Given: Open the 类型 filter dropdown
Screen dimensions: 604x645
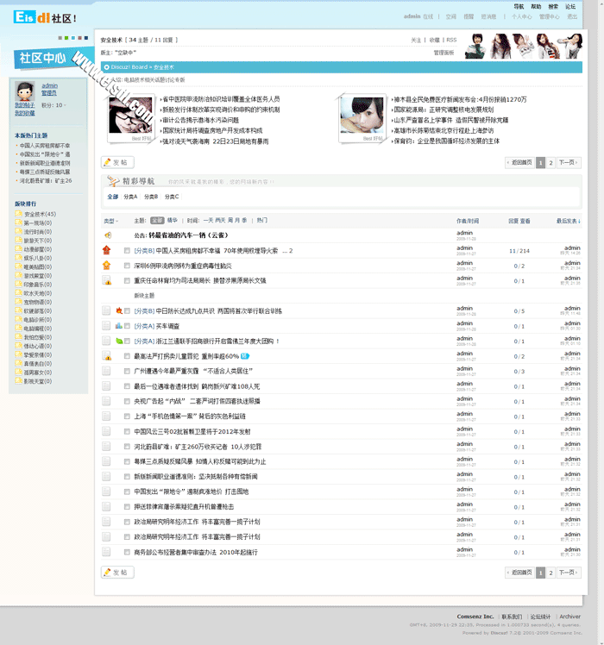Looking at the screenshot, I should [110, 221].
